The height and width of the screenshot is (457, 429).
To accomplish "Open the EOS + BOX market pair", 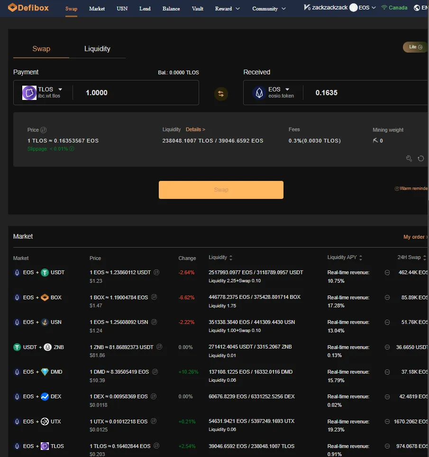I will [x=37, y=297].
